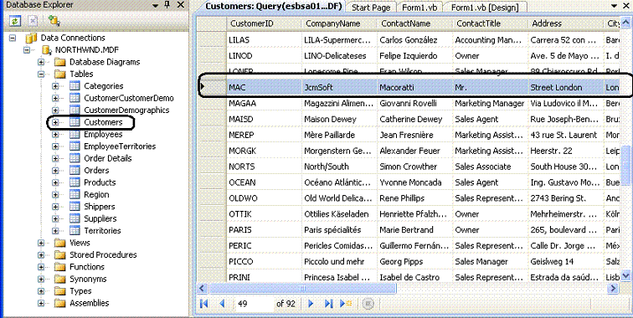This screenshot has height=318, width=633.
Task: Expand the Orders table node
Action: coord(55,171)
